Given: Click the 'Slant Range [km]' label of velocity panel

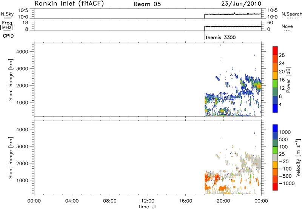Looking at the screenshot, I should [x=11, y=158].
